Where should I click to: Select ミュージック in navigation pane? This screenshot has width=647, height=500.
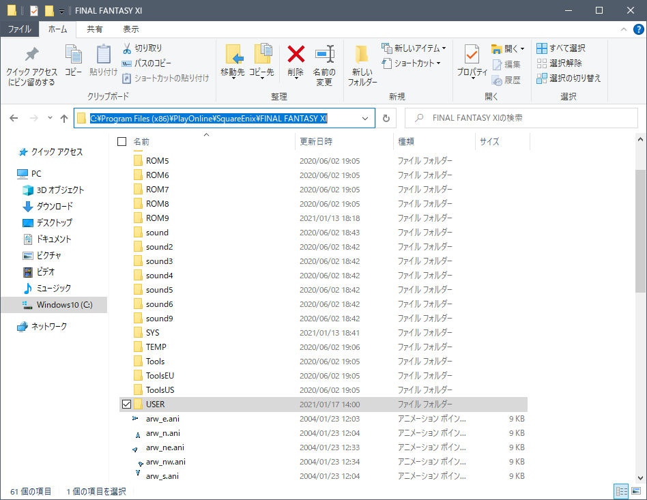click(47, 289)
